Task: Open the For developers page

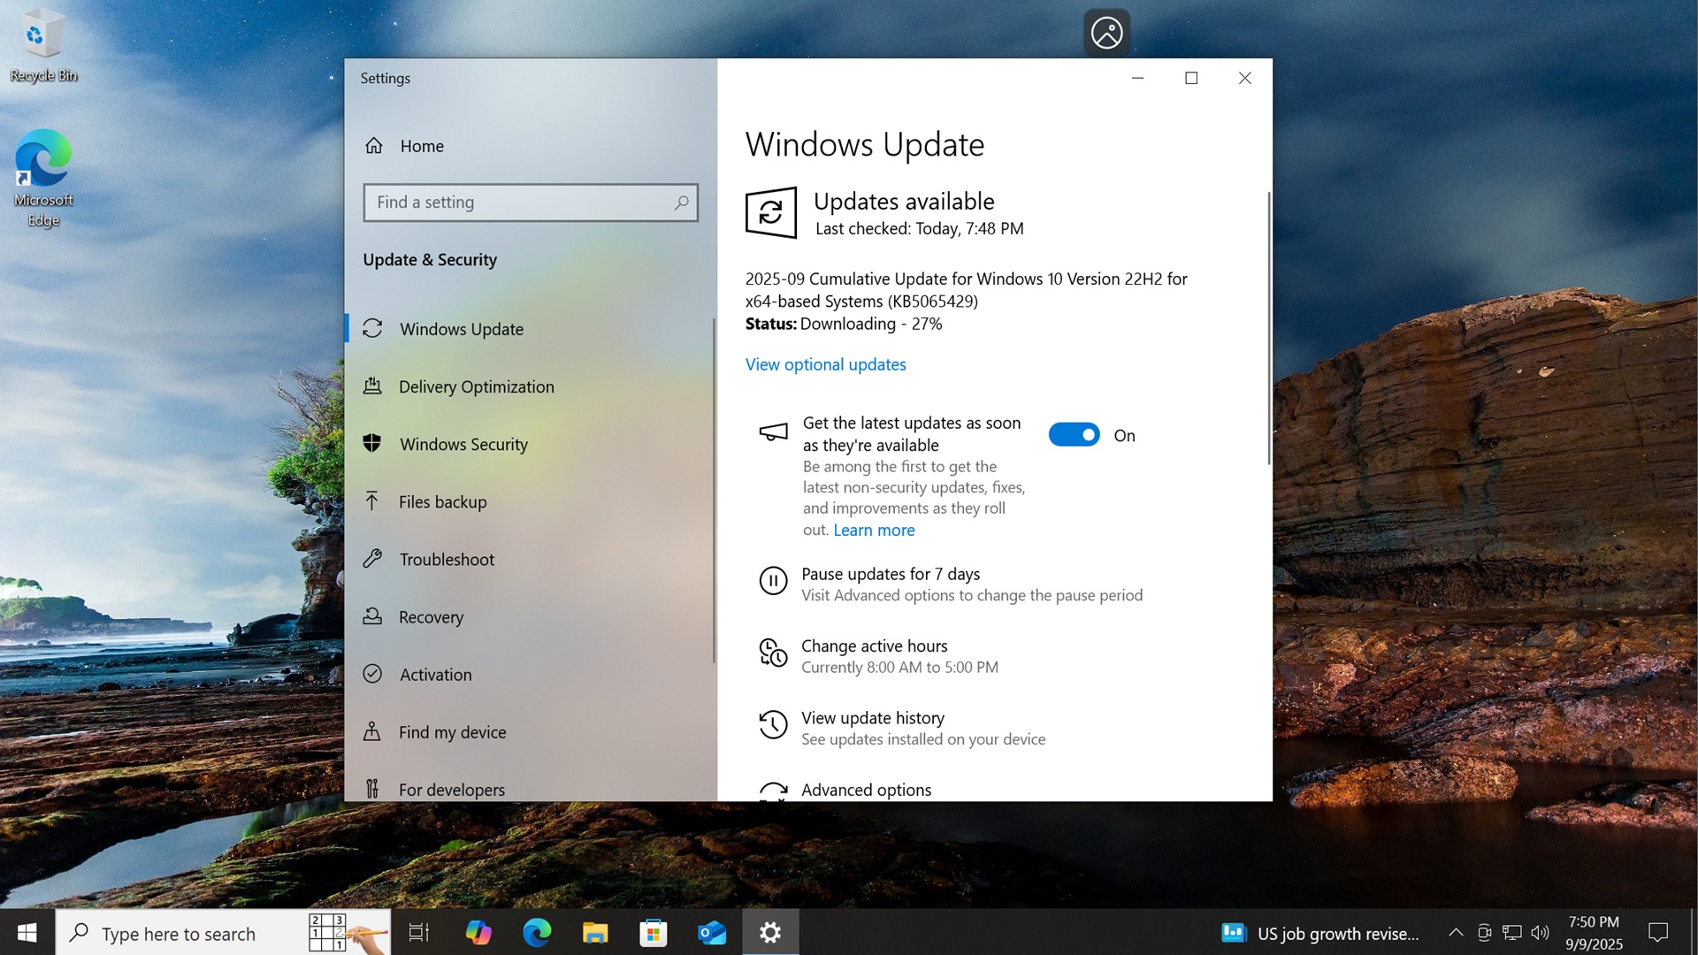Action: point(452,789)
